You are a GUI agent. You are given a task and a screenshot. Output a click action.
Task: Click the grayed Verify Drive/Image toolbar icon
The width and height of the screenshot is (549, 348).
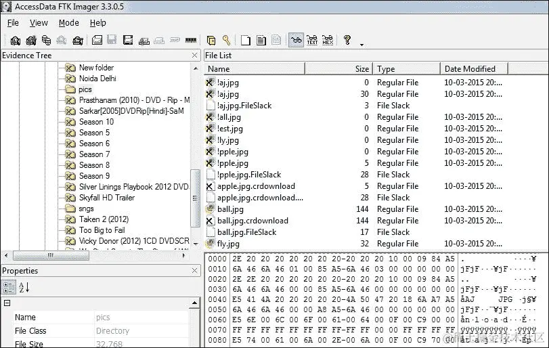[175, 40]
